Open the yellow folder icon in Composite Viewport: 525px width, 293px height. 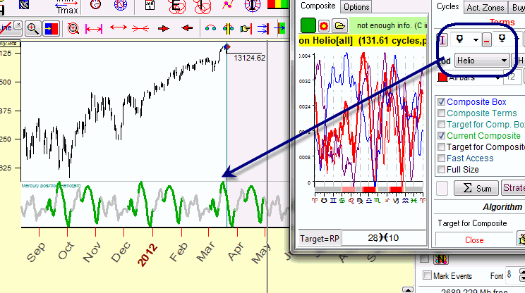[x=340, y=26]
